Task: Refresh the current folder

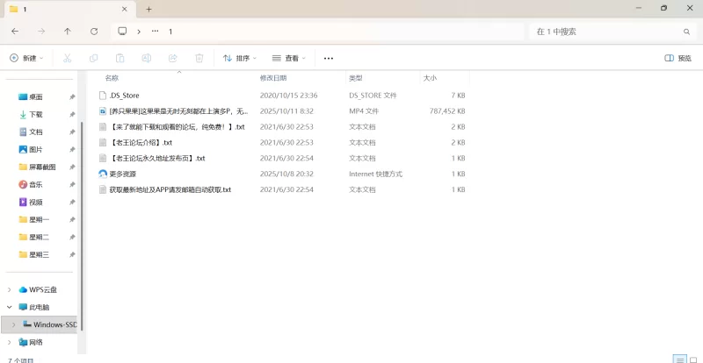Action: click(94, 31)
